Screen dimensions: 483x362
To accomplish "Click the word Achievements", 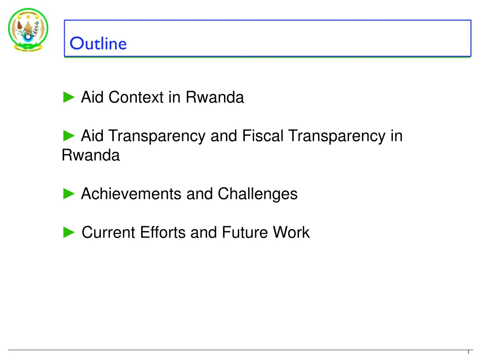I will [x=131, y=194].
